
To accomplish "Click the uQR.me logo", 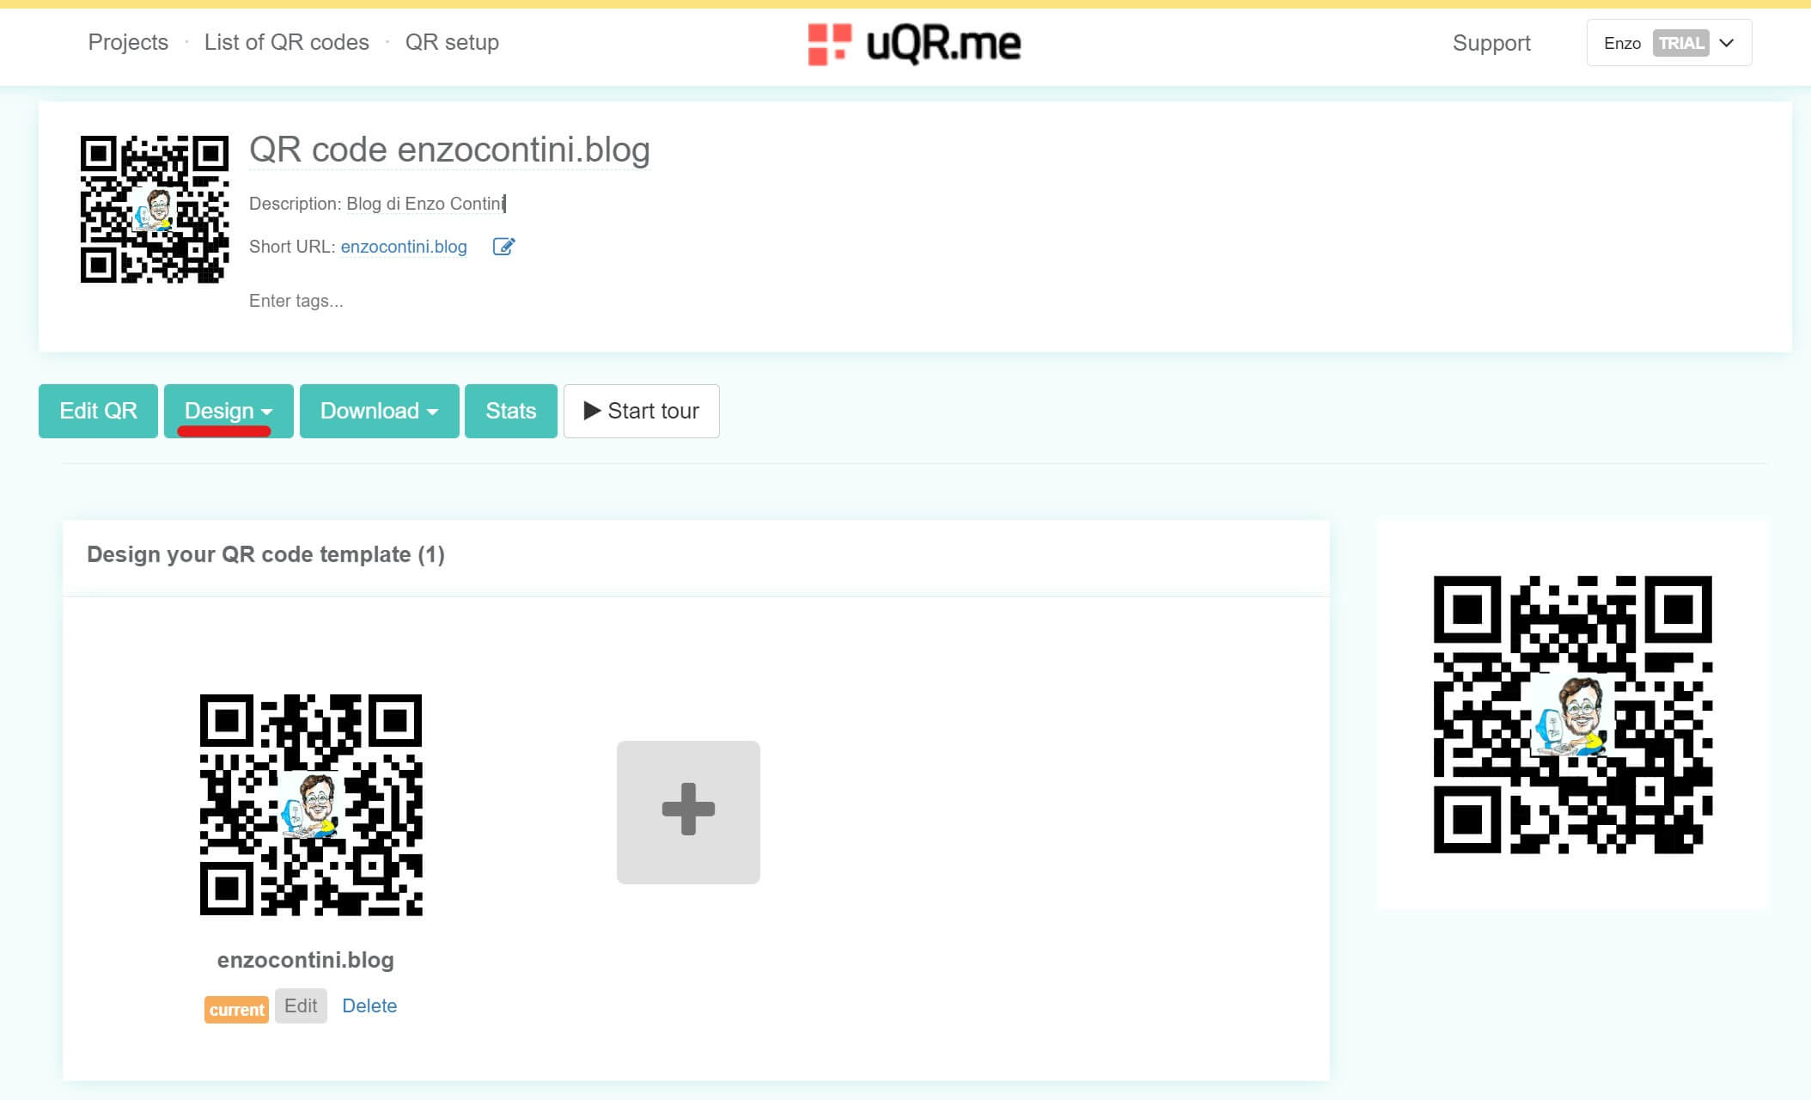I will (x=914, y=43).
